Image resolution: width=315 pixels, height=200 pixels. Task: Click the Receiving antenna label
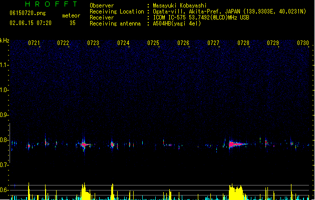pyautogui.click(x=115, y=23)
